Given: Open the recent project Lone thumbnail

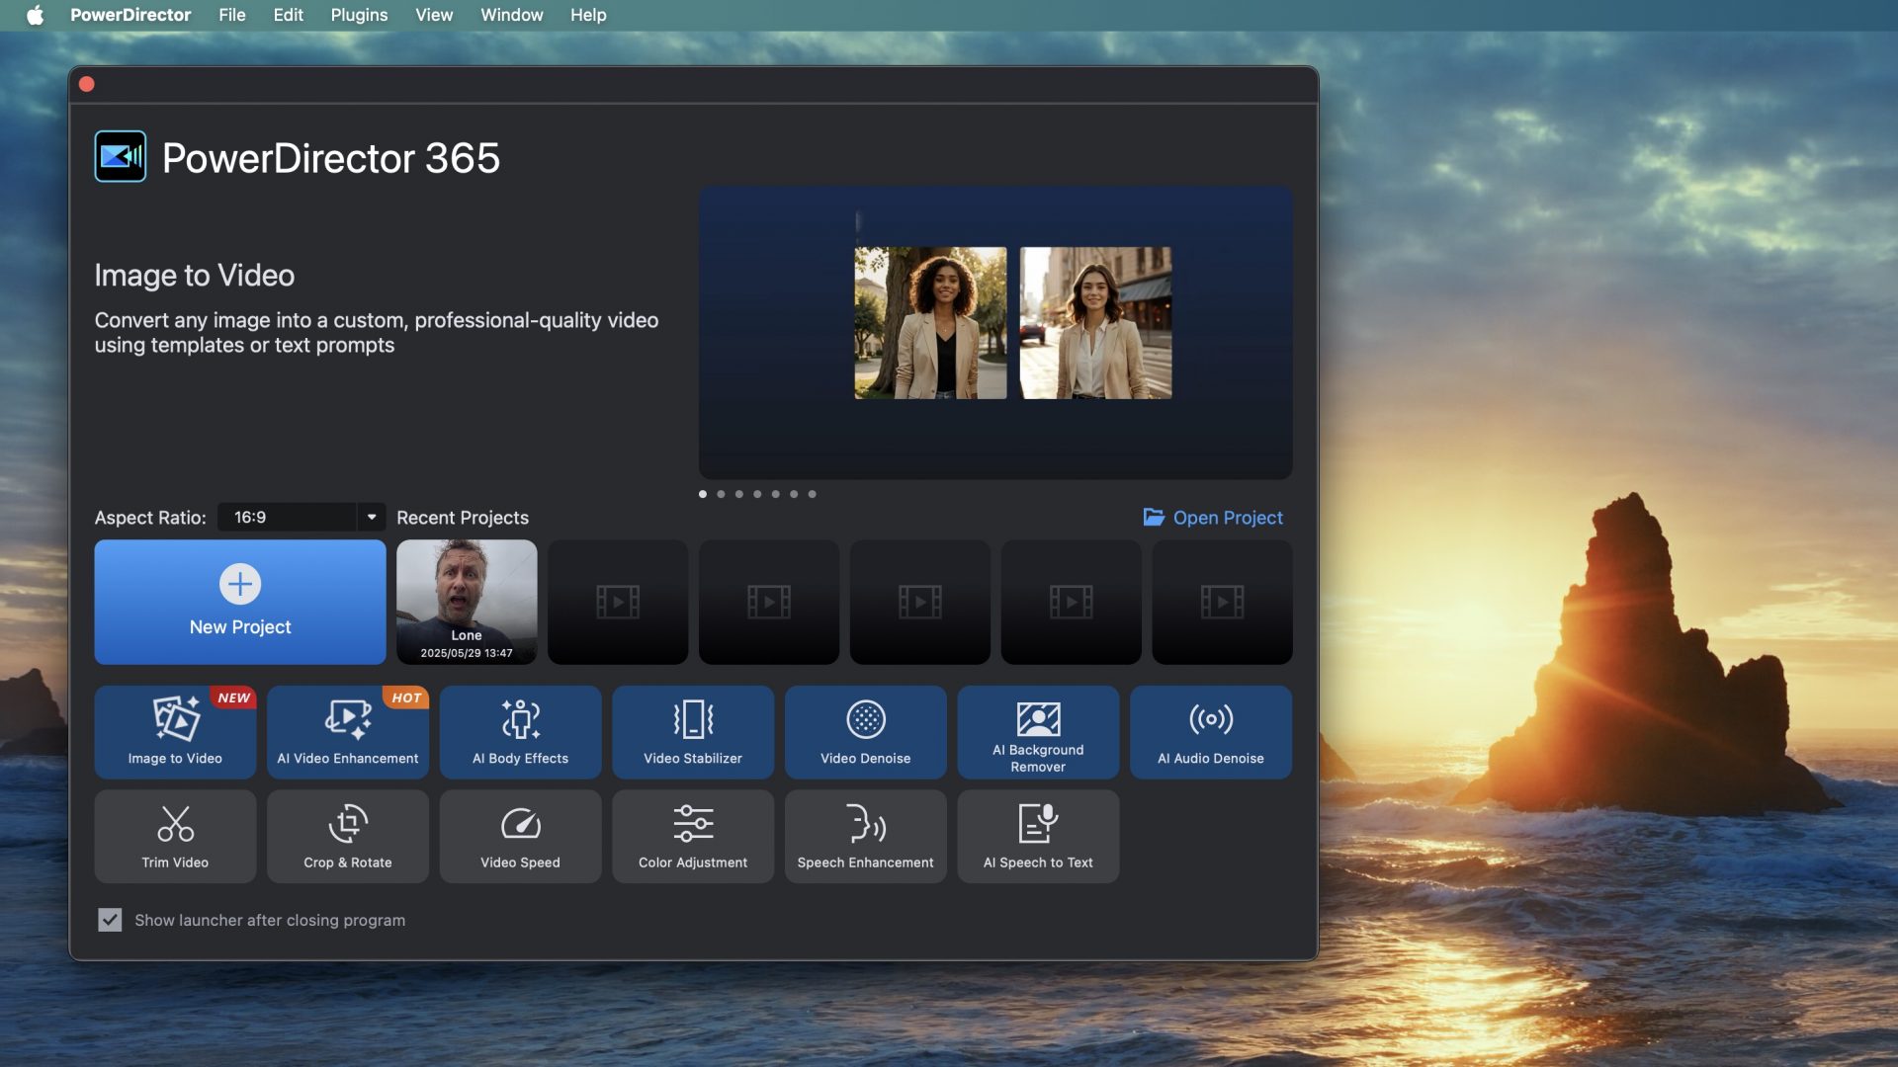Looking at the screenshot, I should 467,602.
